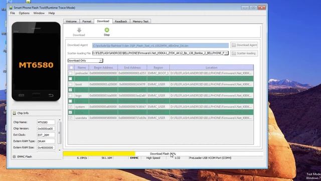Click the Scatter-loading browse button

click(244, 53)
